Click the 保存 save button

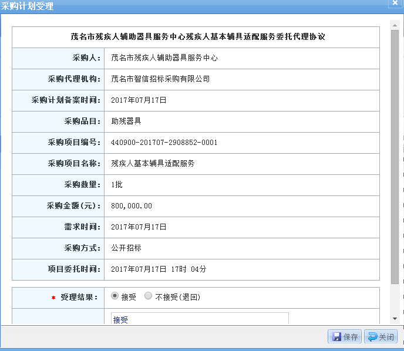pos(345,337)
